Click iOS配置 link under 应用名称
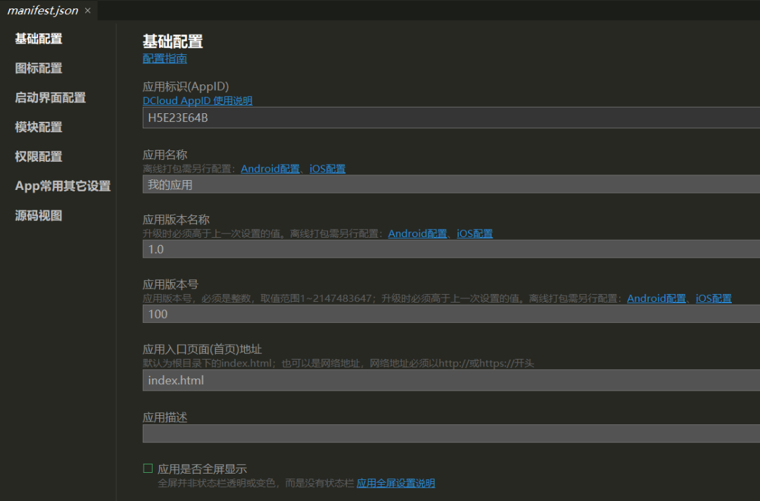 coord(327,169)
